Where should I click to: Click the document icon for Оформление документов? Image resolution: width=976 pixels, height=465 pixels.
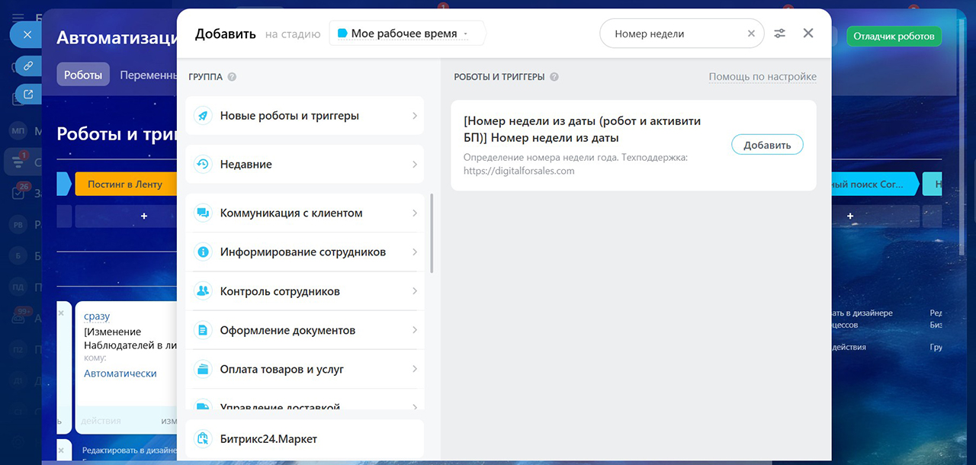203,330
